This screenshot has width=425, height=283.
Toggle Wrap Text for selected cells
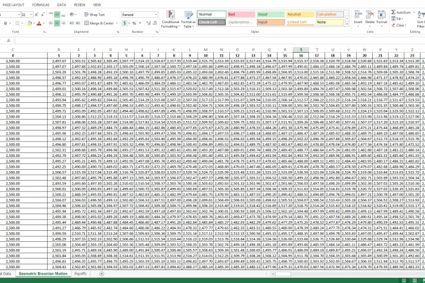95,14
